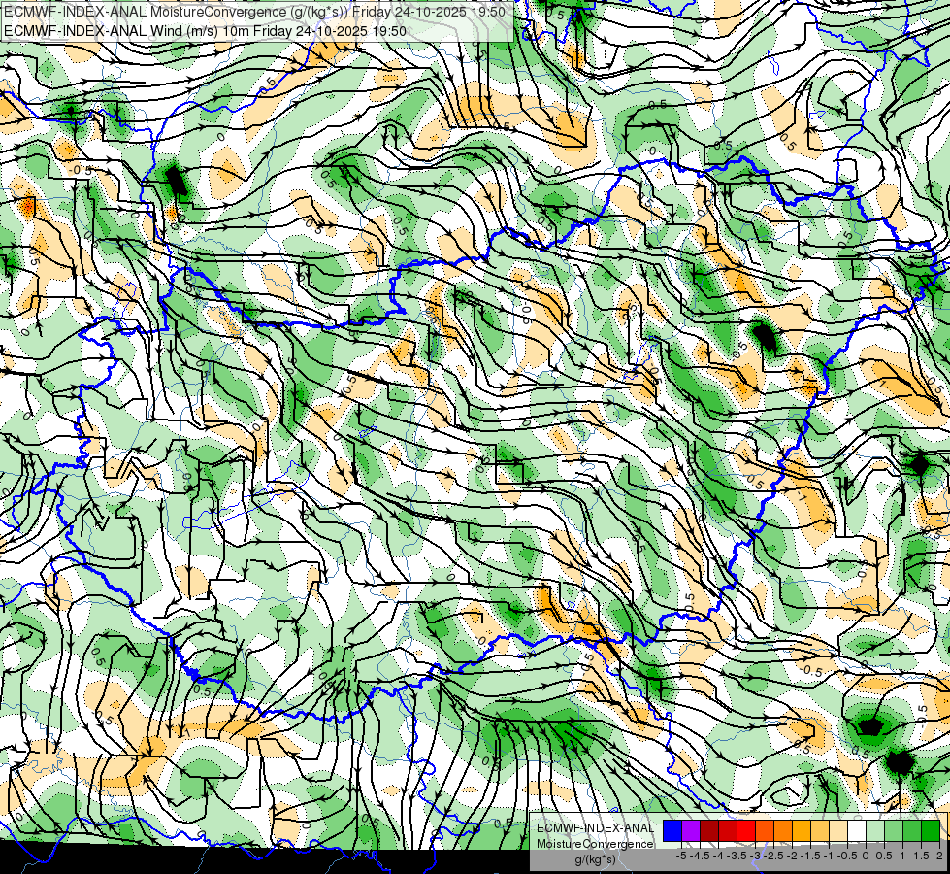
Task: Click the '-3.5' legend tick label
Action: coord(737,856)
